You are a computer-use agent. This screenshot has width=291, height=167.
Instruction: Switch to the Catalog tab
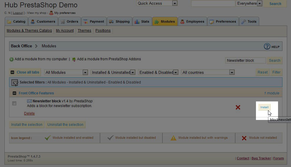(x=16, y=21)
